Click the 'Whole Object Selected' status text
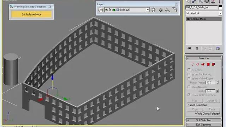Screen dimensions: 226x127 [x=207, y=114]
